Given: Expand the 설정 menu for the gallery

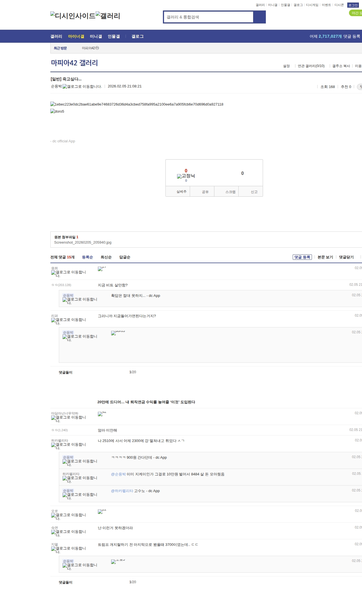Looking at the screenshot, I should pos(286,66).
